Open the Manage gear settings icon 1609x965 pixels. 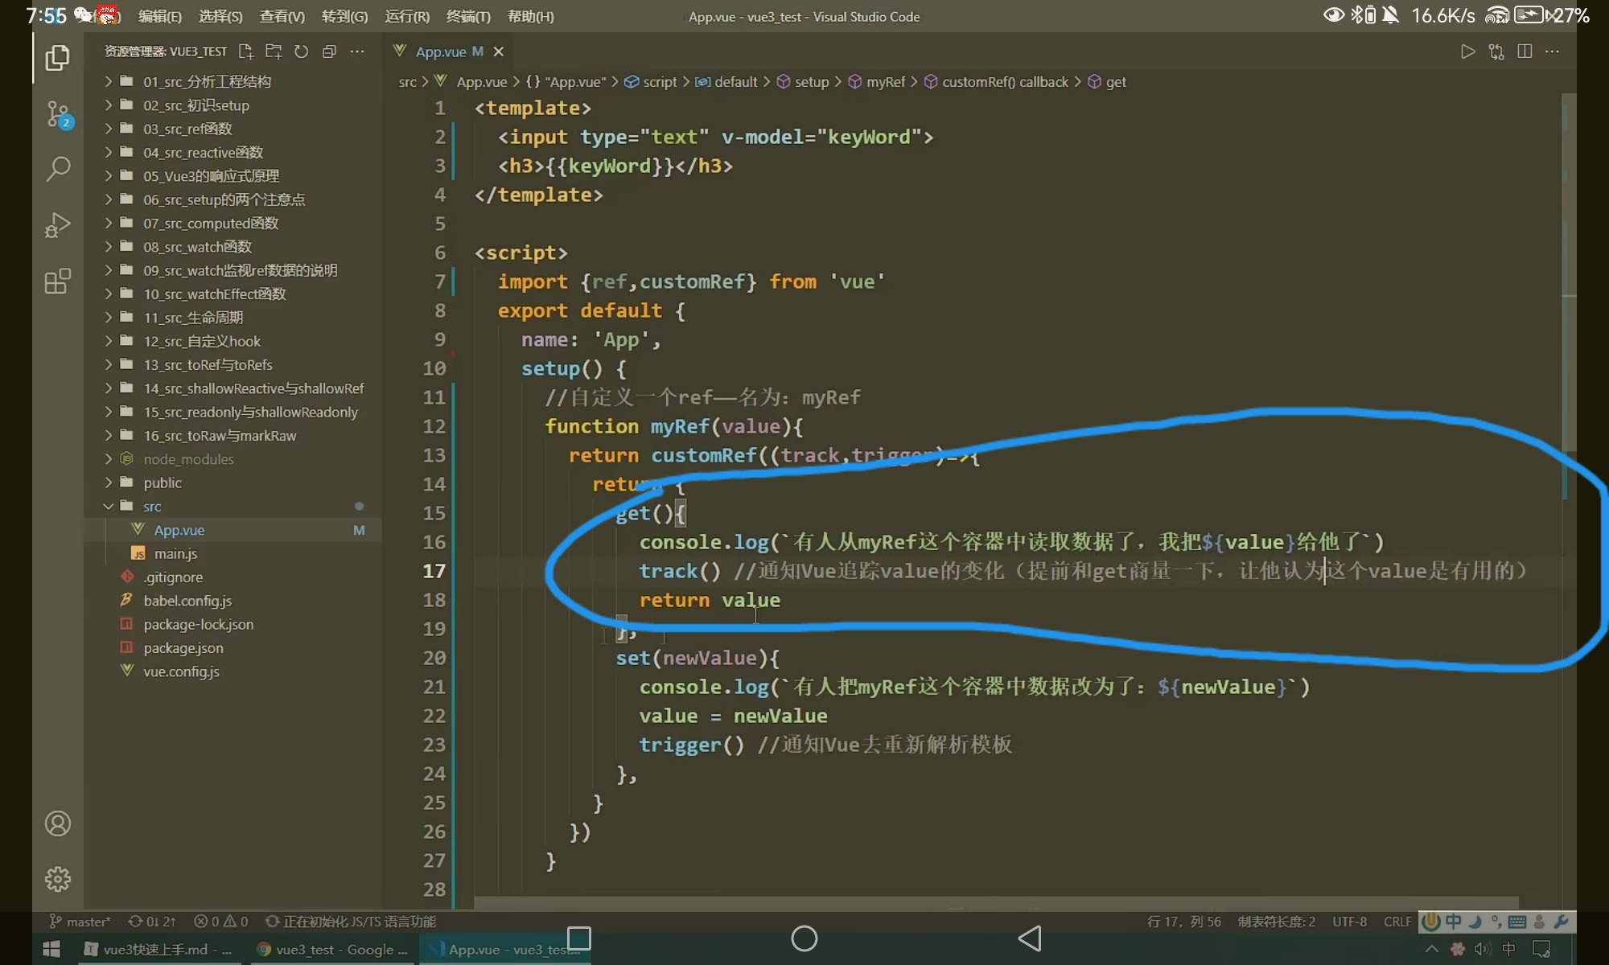[58, 879]
